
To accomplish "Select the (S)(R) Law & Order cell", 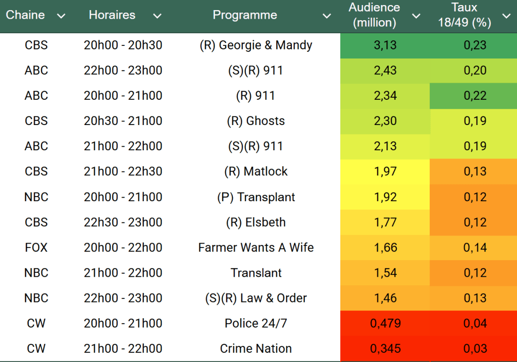I will point(255,298).
